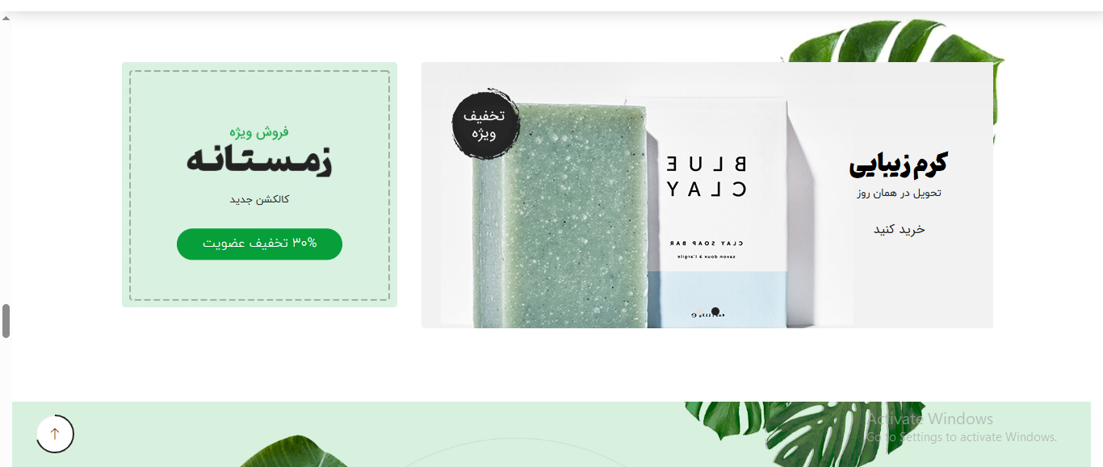Viewport: 1103px width, 467px height.
Task: Click the light blue label on the clay box
Action: point(716,300)
